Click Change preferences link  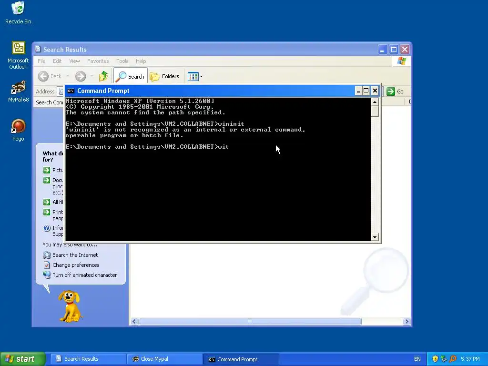(76, 265)
